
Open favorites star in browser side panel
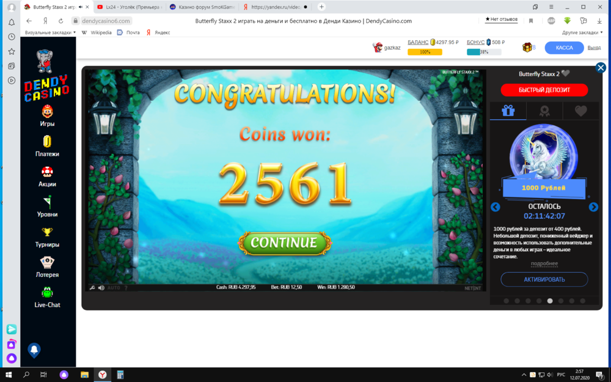(12, 51)
